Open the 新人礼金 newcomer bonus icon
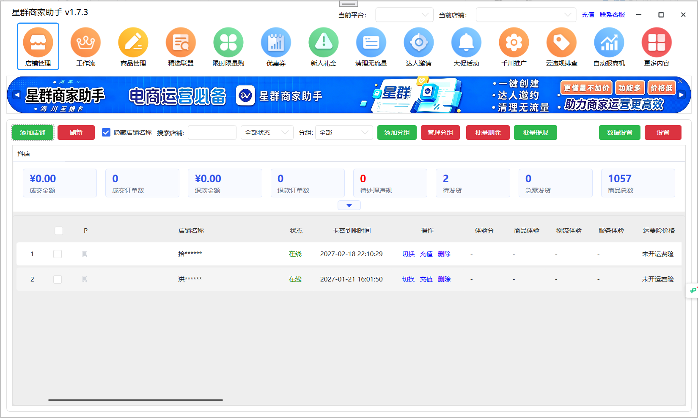The image size is (698, 418). coord(324,46)
